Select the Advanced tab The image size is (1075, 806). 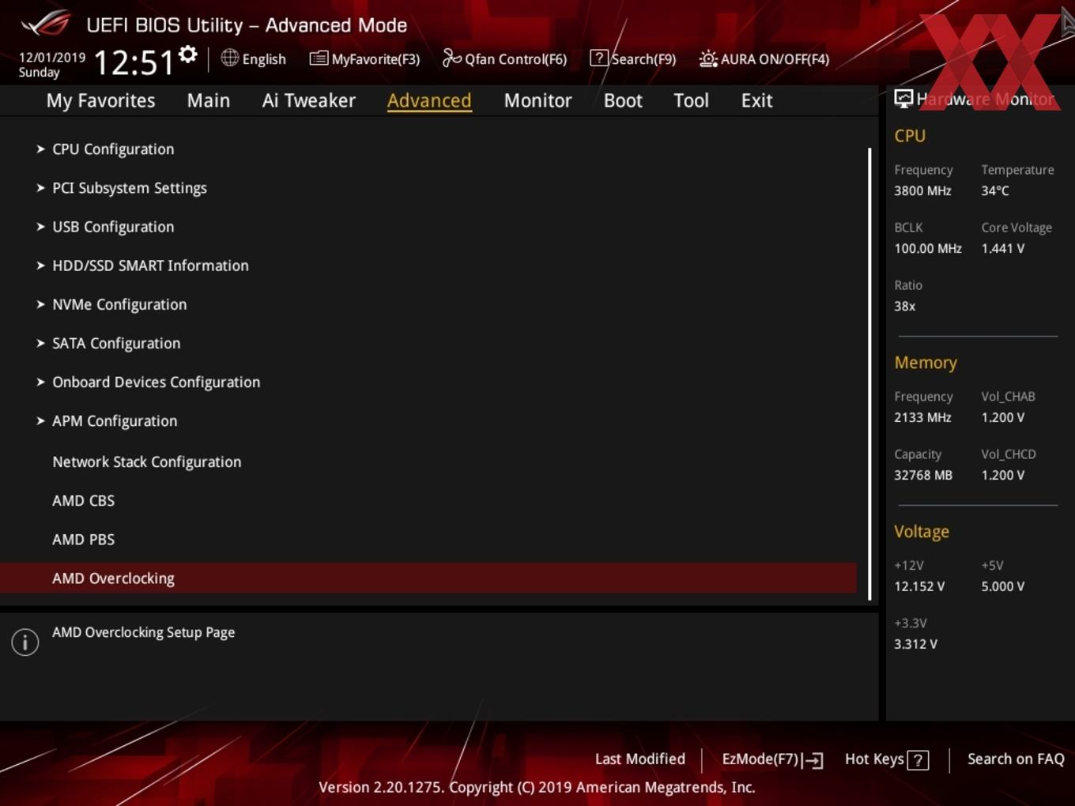click(x=429, y=100)
